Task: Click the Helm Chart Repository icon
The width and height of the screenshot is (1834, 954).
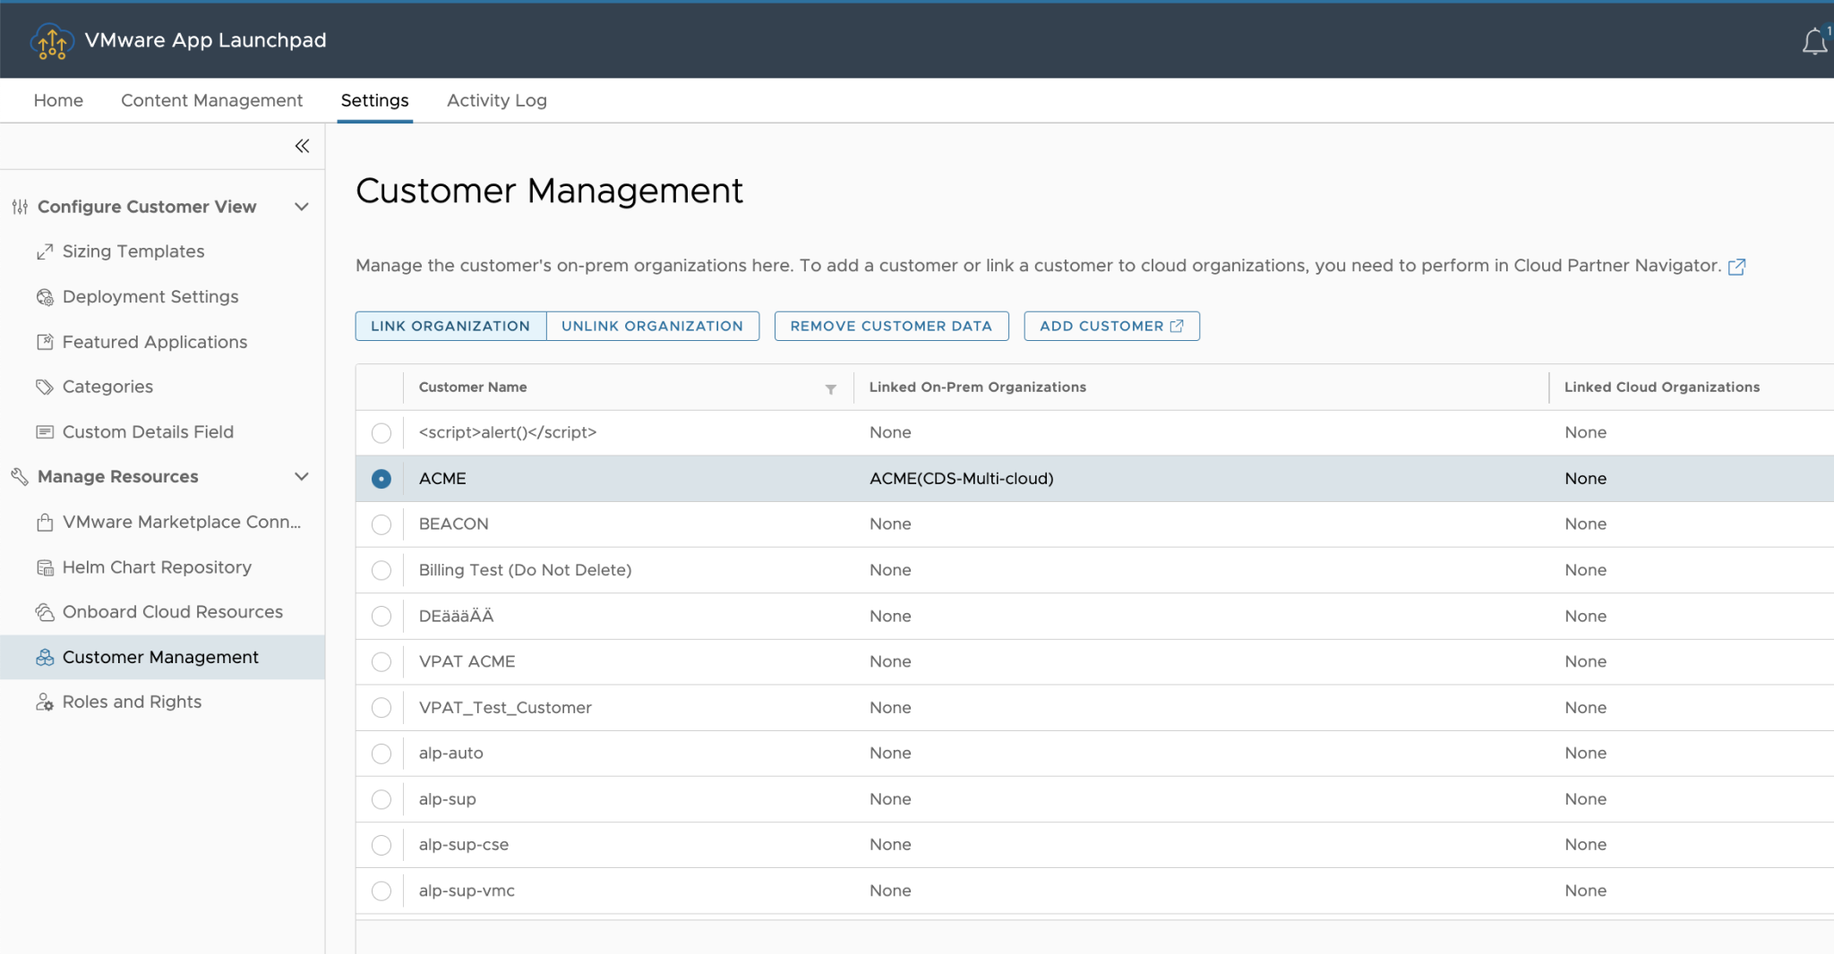Action: tap(44, 566)
